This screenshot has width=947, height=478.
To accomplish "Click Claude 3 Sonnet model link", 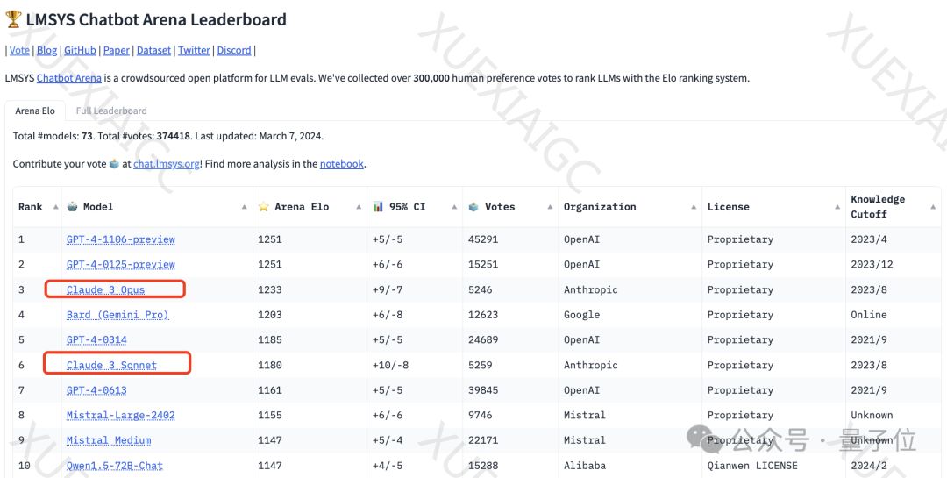I will tap(111, 365).
